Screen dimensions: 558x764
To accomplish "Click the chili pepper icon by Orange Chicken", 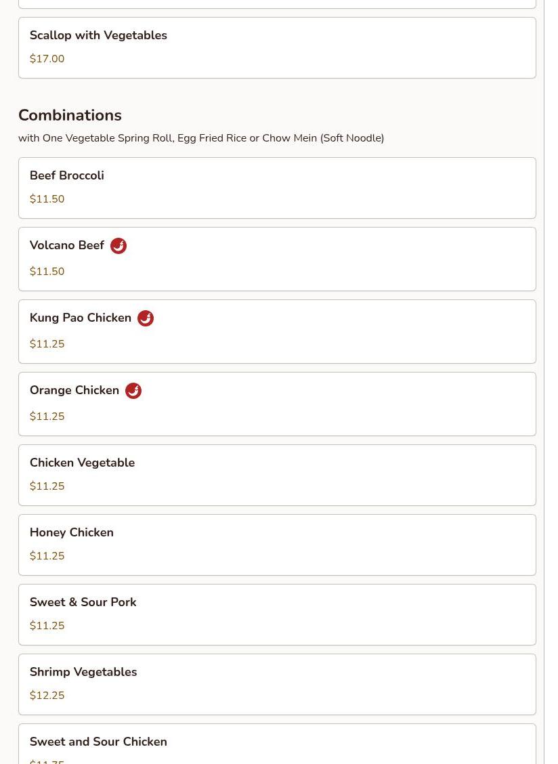I will click(x=133, y=391).
